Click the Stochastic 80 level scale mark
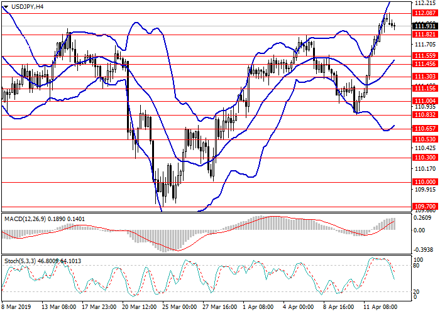The height and width of the screenshot is (314, 440). 416,265
